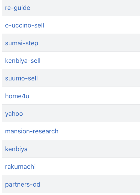Click the o-uccino-sell link
This screenshot has height=195, width=140.
[25, 25]
